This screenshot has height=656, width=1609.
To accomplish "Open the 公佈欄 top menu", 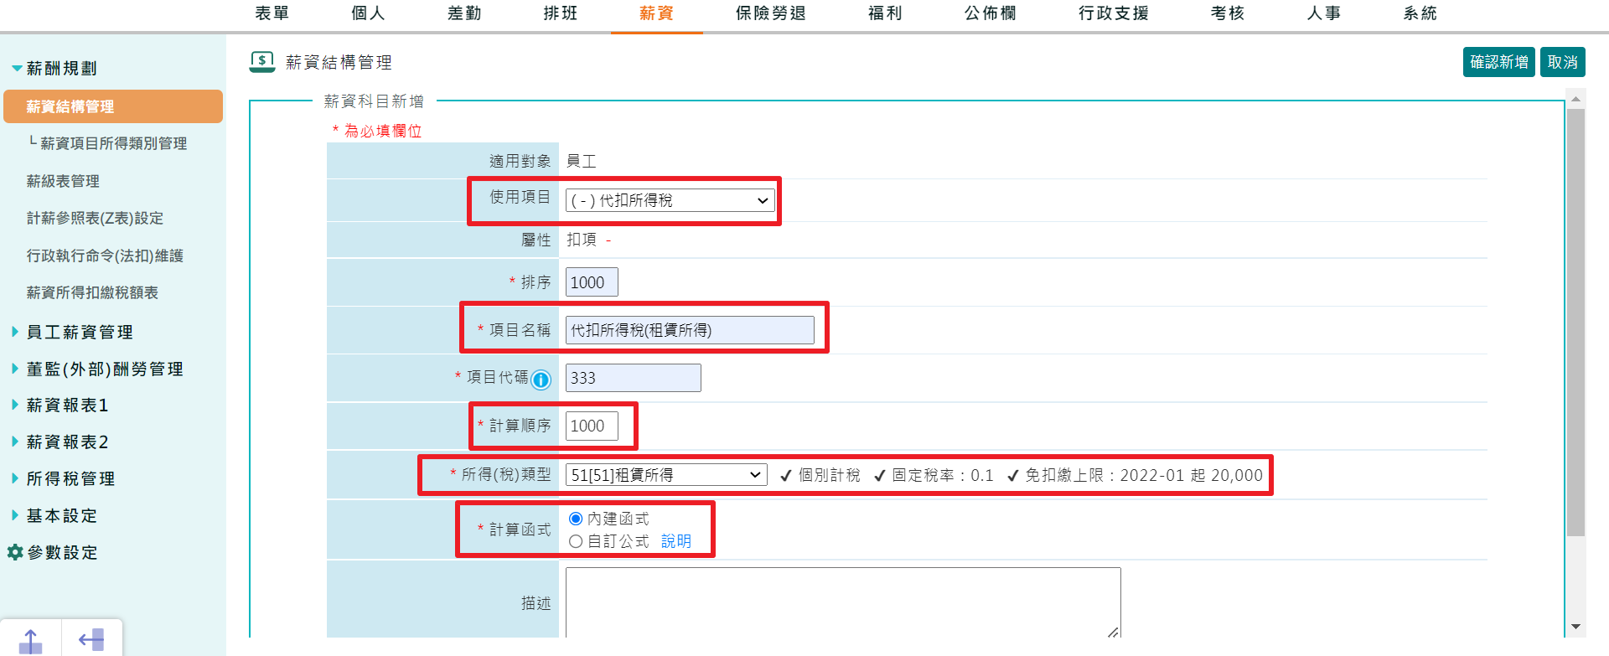I will pyautogui.click(x=991, y=13).
